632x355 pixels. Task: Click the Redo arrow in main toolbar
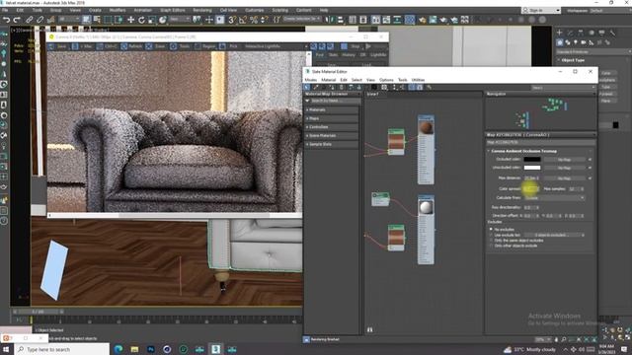pyautogui.click(x=17, y=20)
